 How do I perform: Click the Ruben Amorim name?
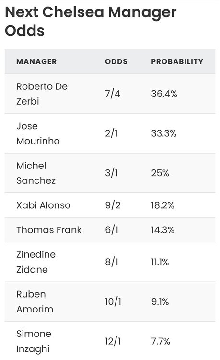35,301
